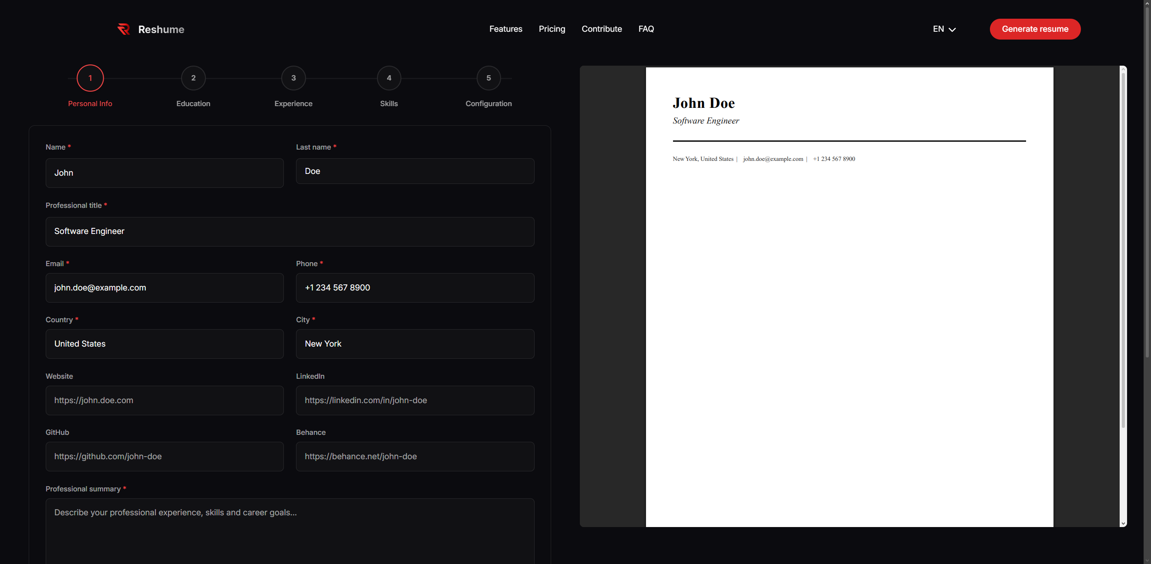The image size is (1151, 564).
Task: Click the Behance input field
Action: click(x=415, y=457)
